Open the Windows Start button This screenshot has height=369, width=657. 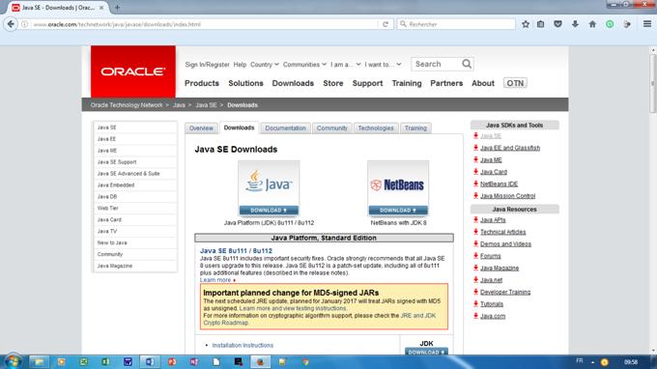[x=13, y=361]
